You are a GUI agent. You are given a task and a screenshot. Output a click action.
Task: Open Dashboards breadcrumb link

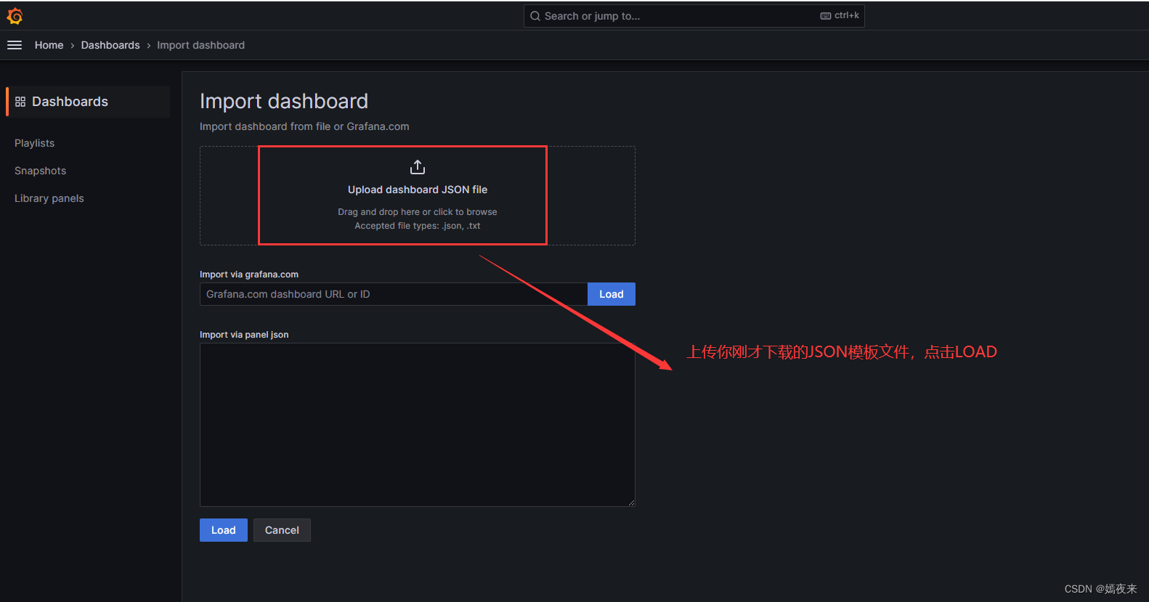(110, 45)
